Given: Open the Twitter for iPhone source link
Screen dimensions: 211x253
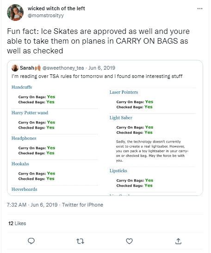Looking at the screenshot, I should pos(82,205).
